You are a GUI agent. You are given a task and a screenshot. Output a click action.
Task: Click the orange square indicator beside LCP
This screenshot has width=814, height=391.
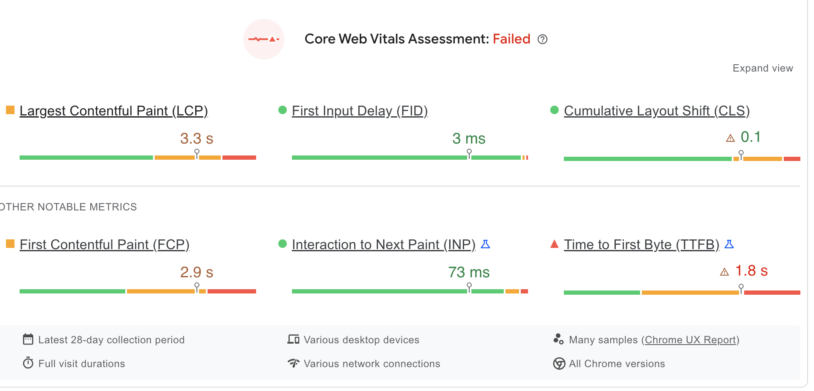[10, 110]
